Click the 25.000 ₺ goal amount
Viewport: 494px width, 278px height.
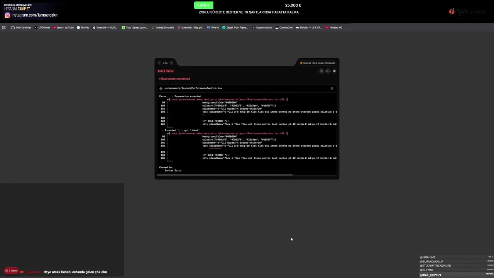point(293,5)
